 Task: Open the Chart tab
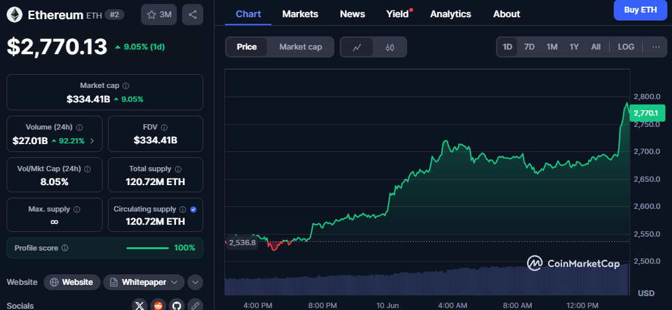tap(248, 14)
